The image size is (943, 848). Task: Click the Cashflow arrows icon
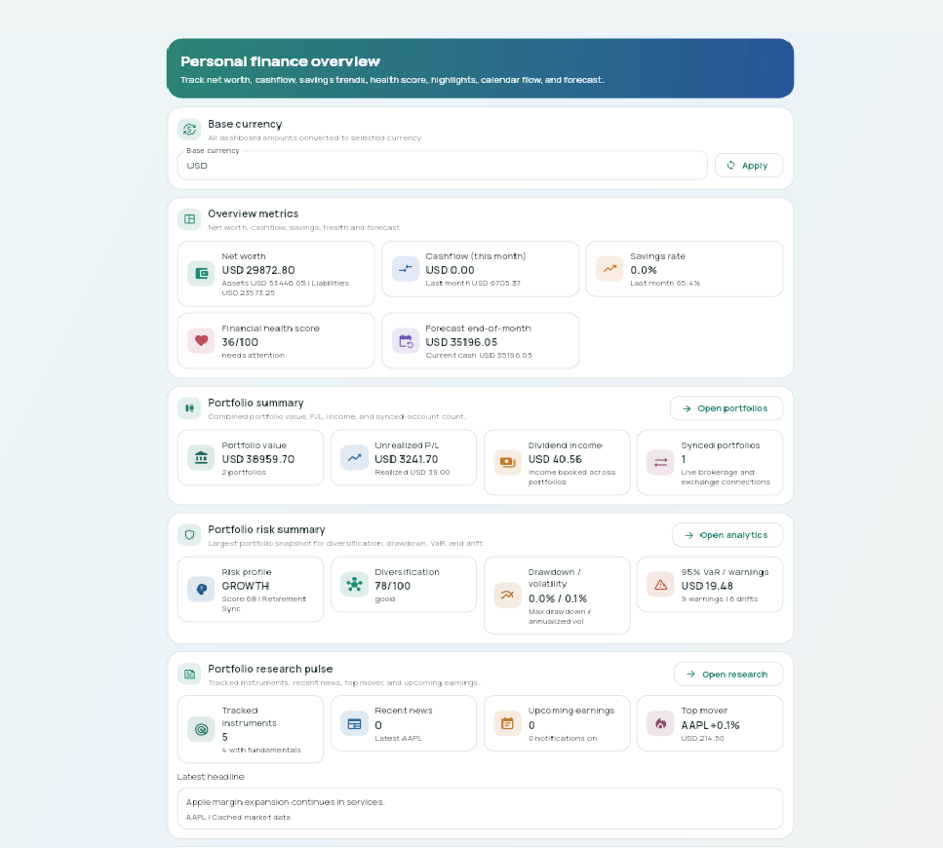point(406,269)
